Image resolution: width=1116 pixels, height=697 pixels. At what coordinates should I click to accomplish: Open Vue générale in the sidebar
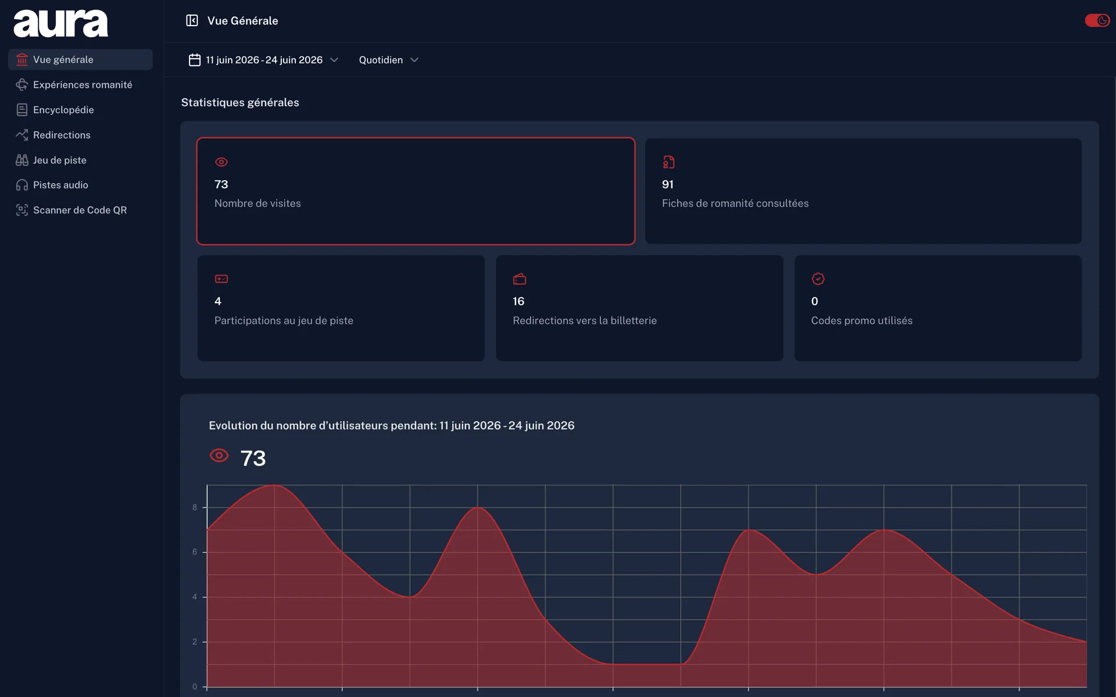[80, 60]
